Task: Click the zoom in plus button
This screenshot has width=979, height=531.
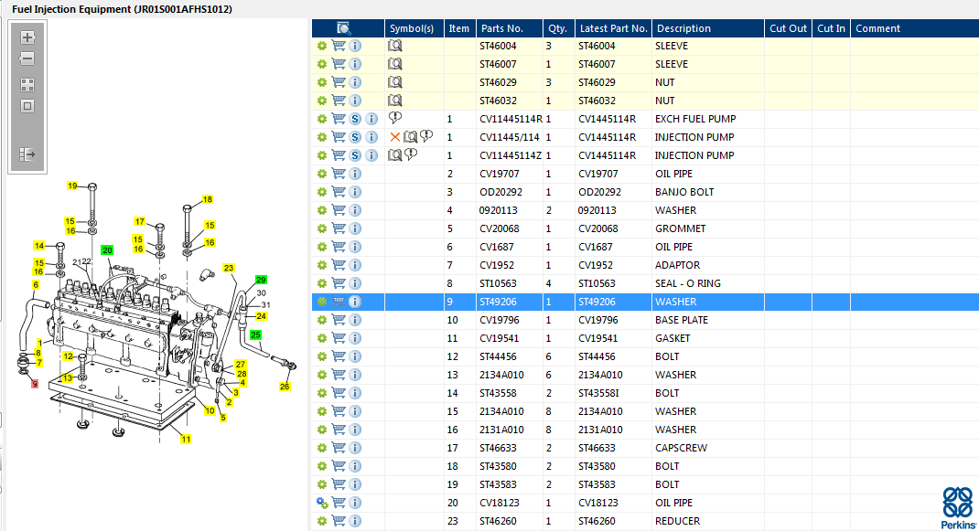Action: (x=27, y=37)
